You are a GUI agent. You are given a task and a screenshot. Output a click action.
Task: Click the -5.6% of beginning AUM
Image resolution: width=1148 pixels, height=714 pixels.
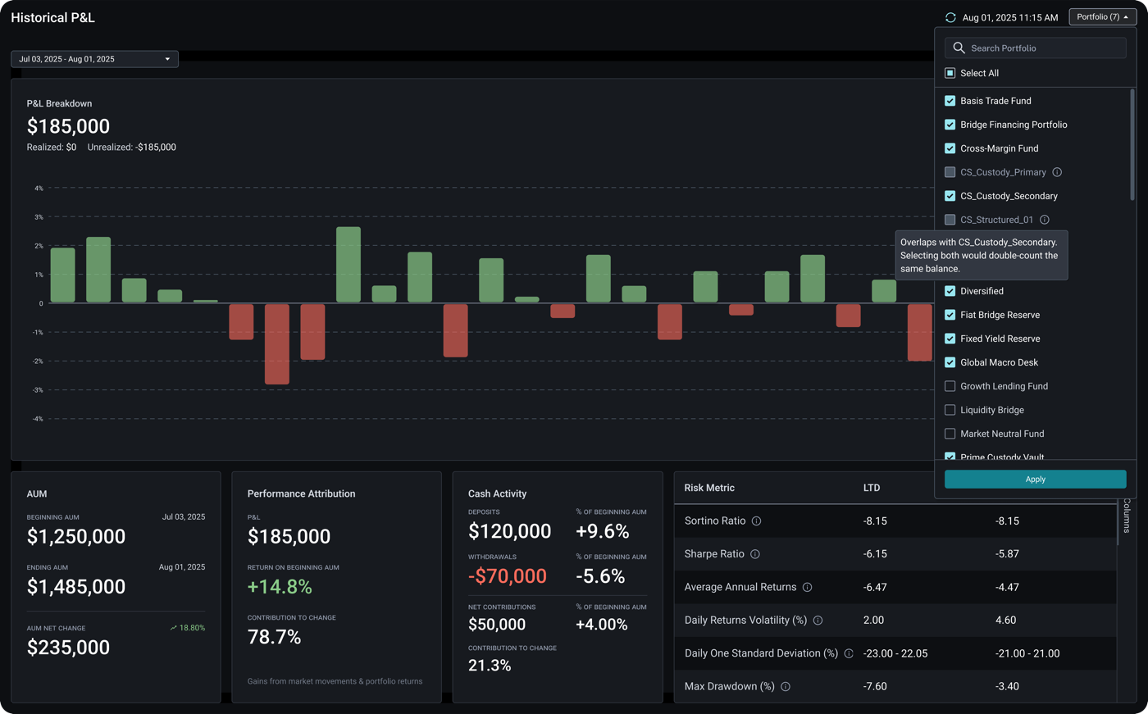(600, 576)
